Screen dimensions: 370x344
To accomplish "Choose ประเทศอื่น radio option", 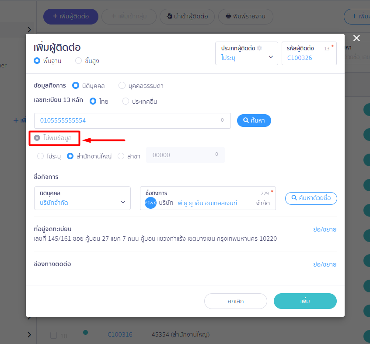I will tap(126, 101).
